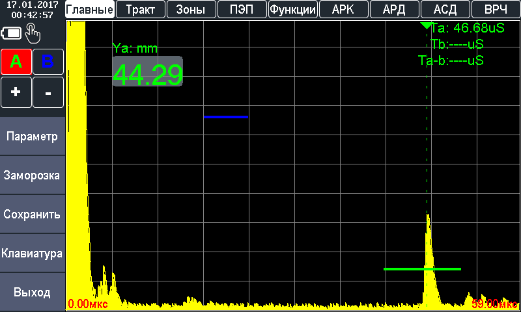Viewport: 521px width, 312px height.
Task: Select the red gate A button
Action: (x=16, y=62)
